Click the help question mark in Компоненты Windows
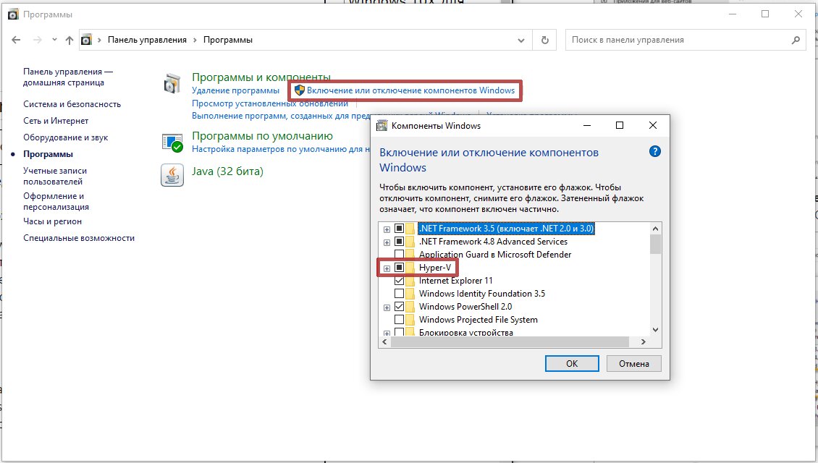This screenshot has width=818, height=463. click(654, 152)
